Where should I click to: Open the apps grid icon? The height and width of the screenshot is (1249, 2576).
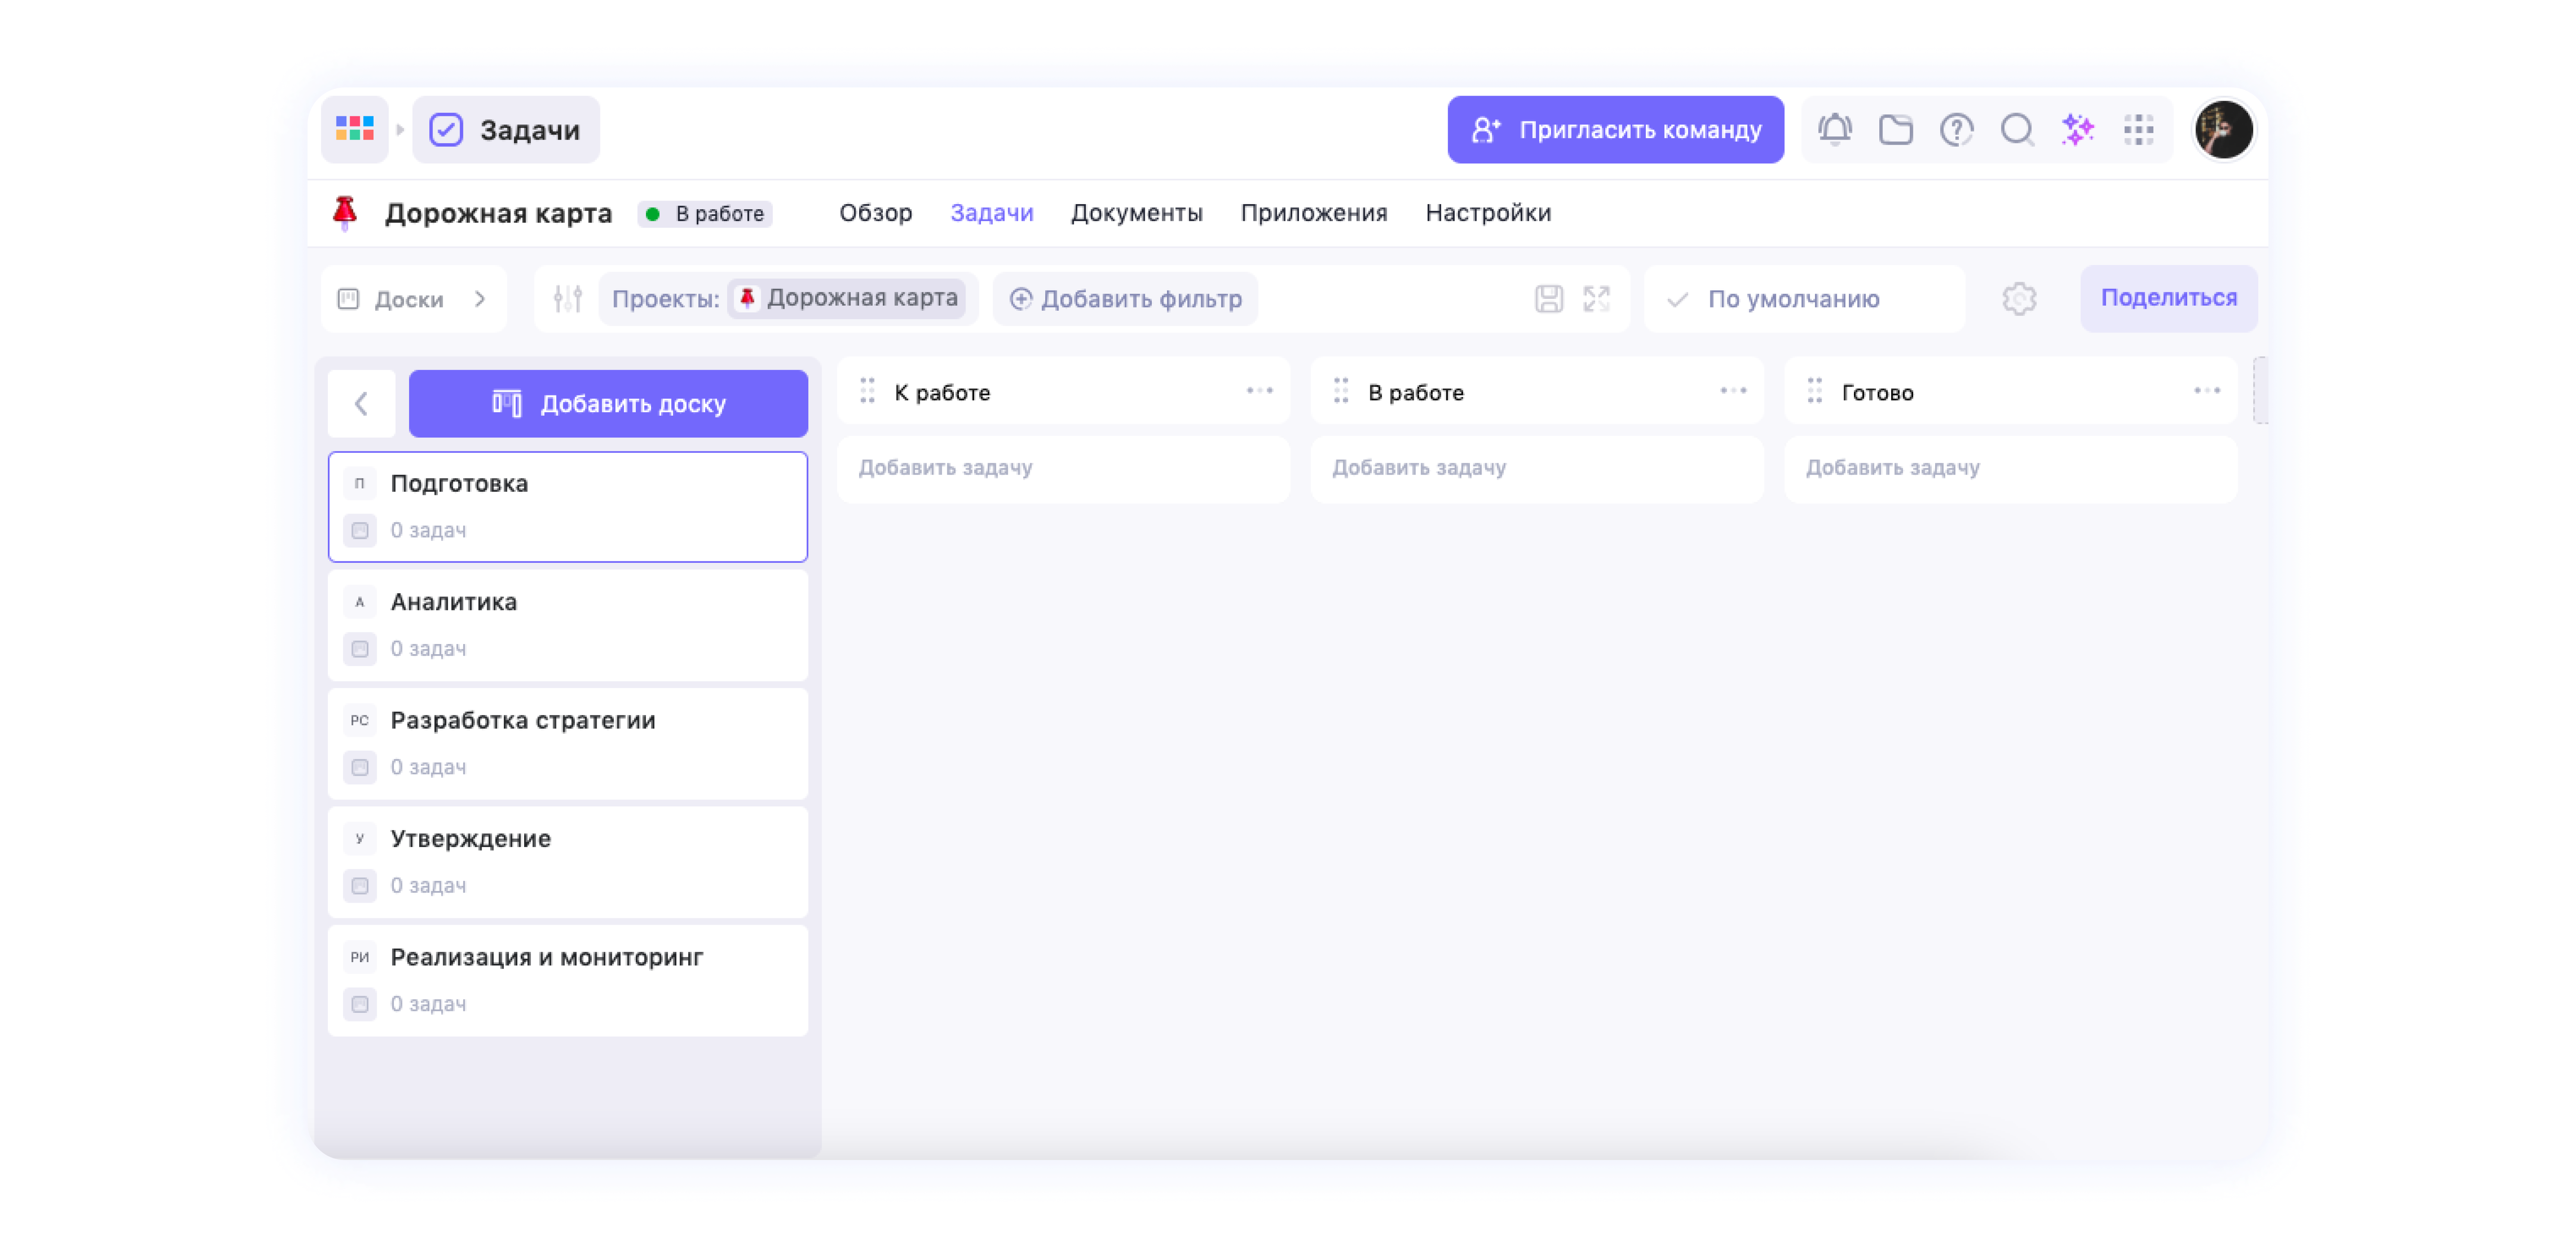click(x=2139, y=129)
